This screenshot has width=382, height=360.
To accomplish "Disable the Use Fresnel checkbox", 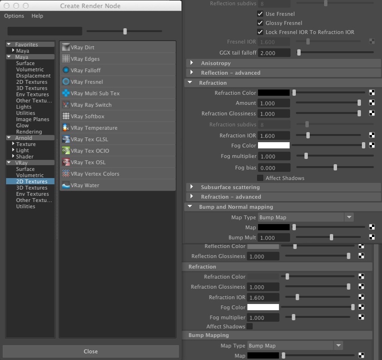I will pos(260,13).
